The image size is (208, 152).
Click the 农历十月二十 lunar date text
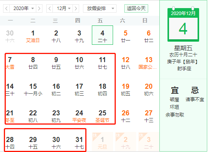point(183,55)
